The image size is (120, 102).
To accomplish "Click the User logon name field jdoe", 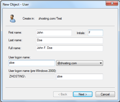I will (32, 63).
